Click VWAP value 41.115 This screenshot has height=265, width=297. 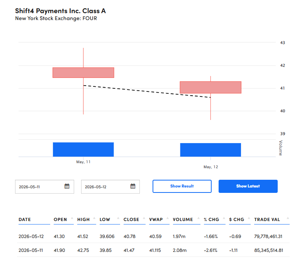pos(155,250)
